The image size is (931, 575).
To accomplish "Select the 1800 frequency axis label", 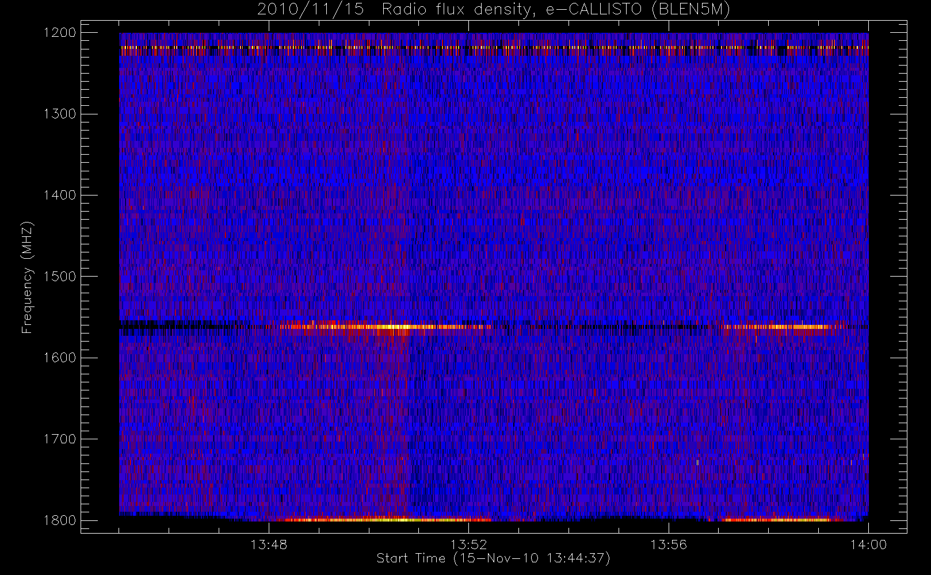I will click(x=60, y=520).
